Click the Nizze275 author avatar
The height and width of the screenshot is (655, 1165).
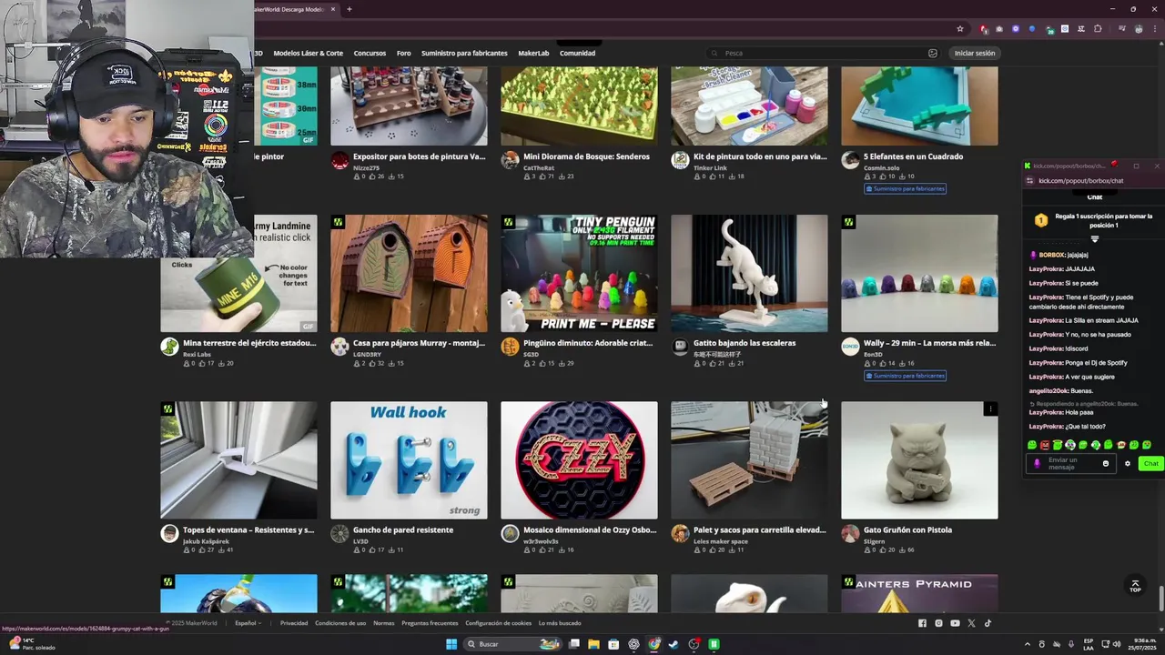pos(339,161)
